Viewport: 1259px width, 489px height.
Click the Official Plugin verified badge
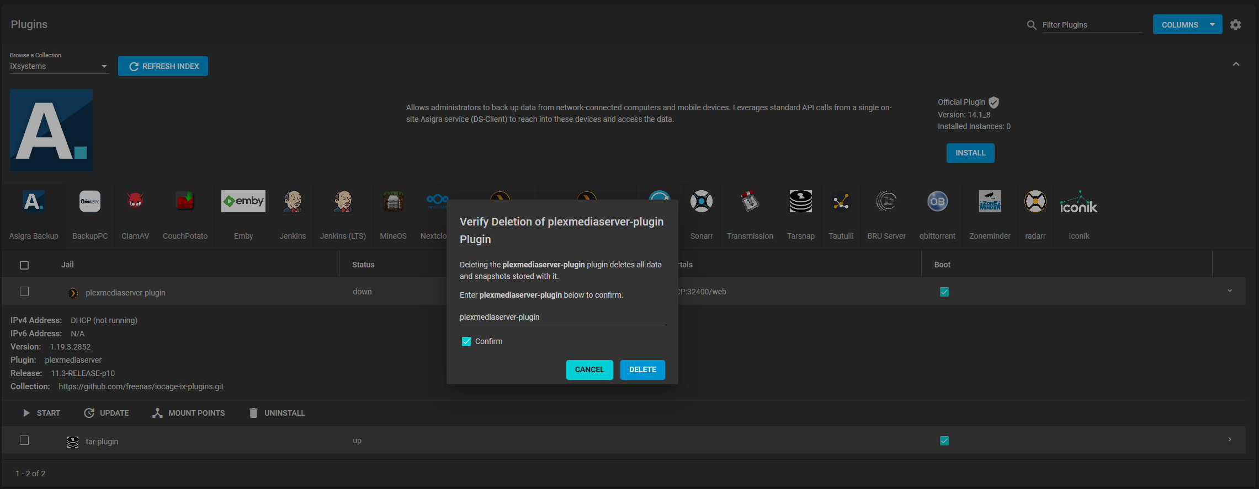(x=994, y=102)
